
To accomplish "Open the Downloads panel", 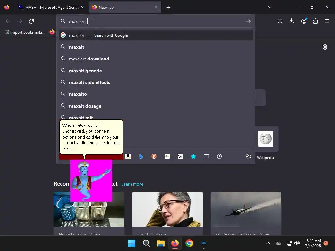I will click(291, 21).
